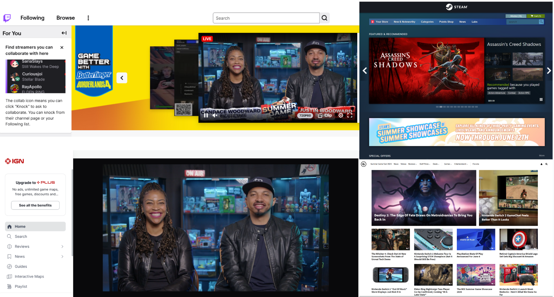Open the IGN Playlist entry
The width and height of the screenshot is (554, 297).
[x=35, y=287]
